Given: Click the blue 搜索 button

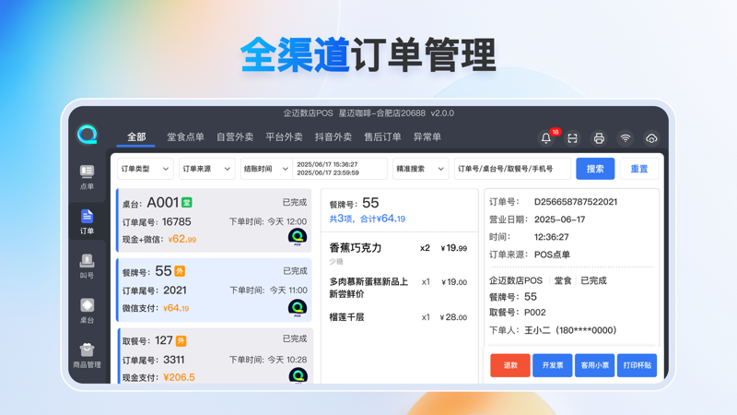Looking at the screenshot, I should coord(595,169).
